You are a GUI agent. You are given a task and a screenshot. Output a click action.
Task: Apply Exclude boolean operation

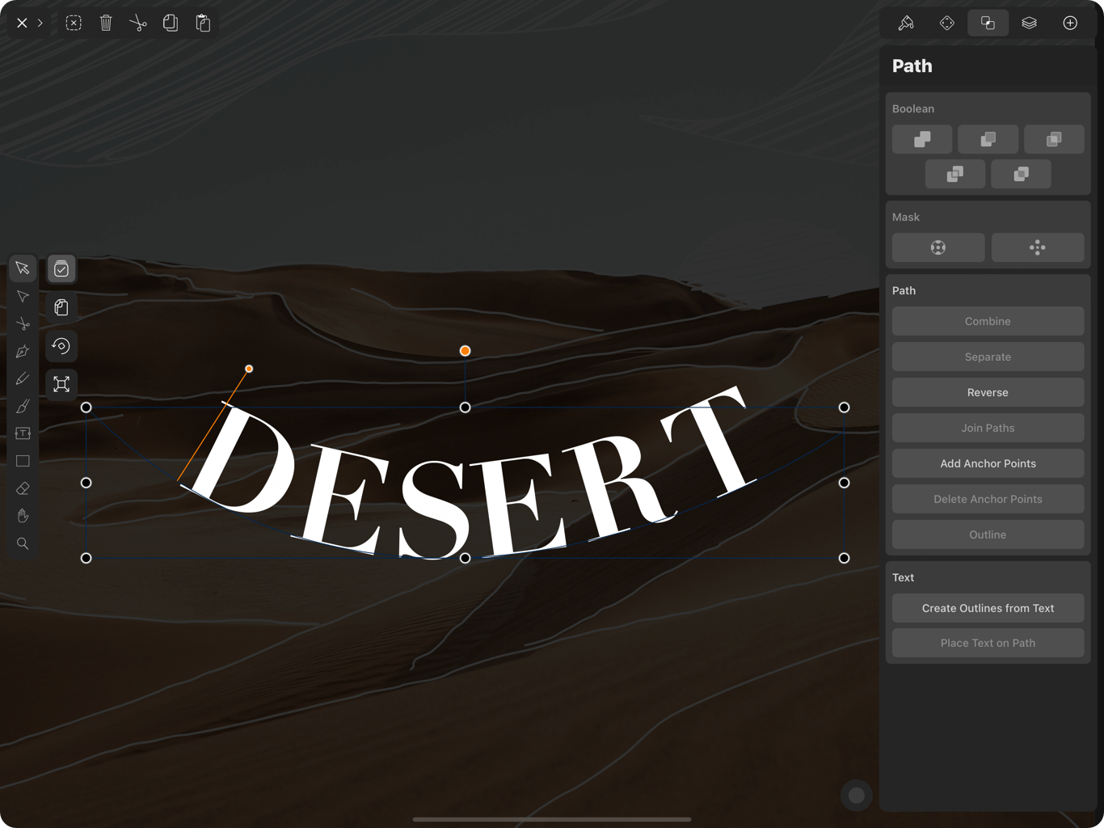tap(1021, 174)
